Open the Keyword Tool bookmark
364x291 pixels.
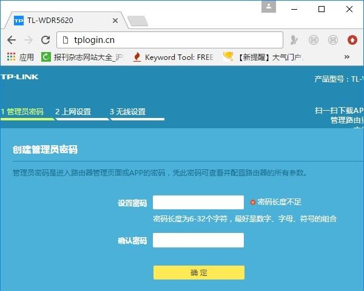(173, 57)
